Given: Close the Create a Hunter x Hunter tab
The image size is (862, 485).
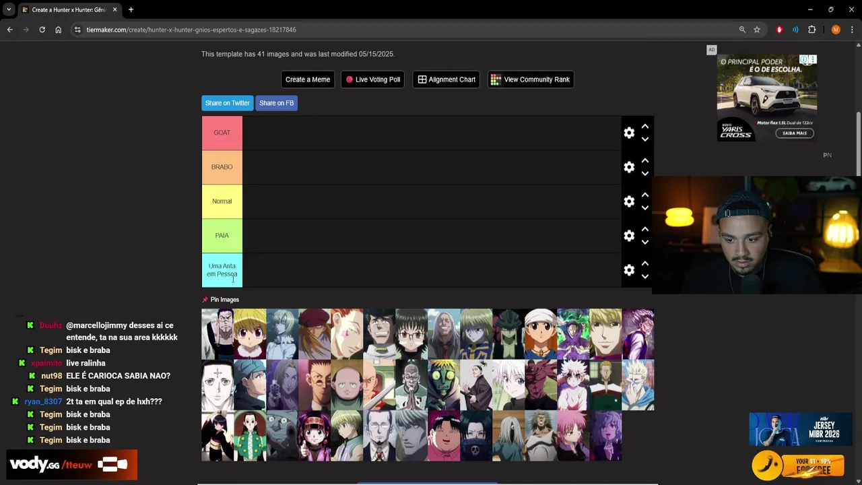Looking at the screenshot, I should click(116, 9).
